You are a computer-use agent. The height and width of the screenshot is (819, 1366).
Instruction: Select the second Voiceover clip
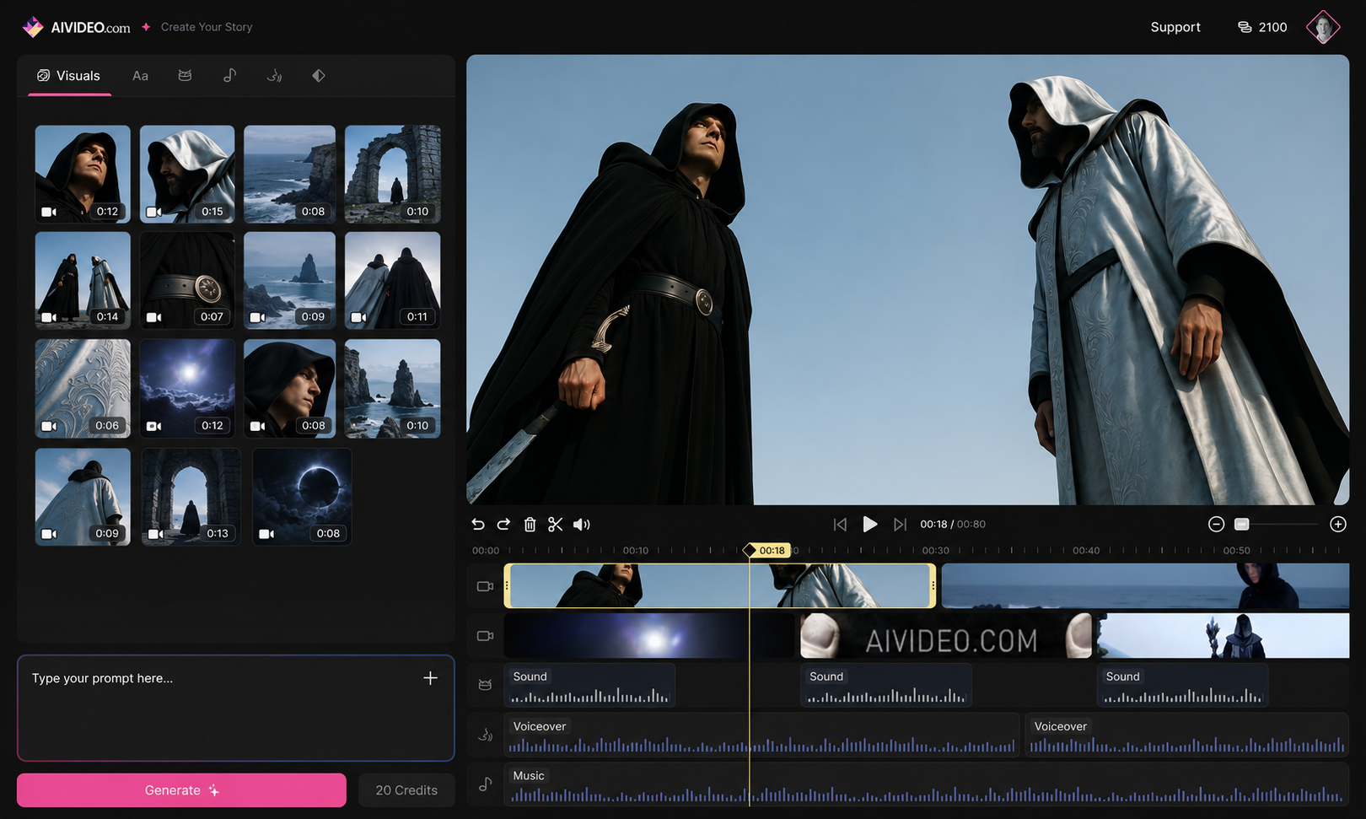tap(1187, 735)
